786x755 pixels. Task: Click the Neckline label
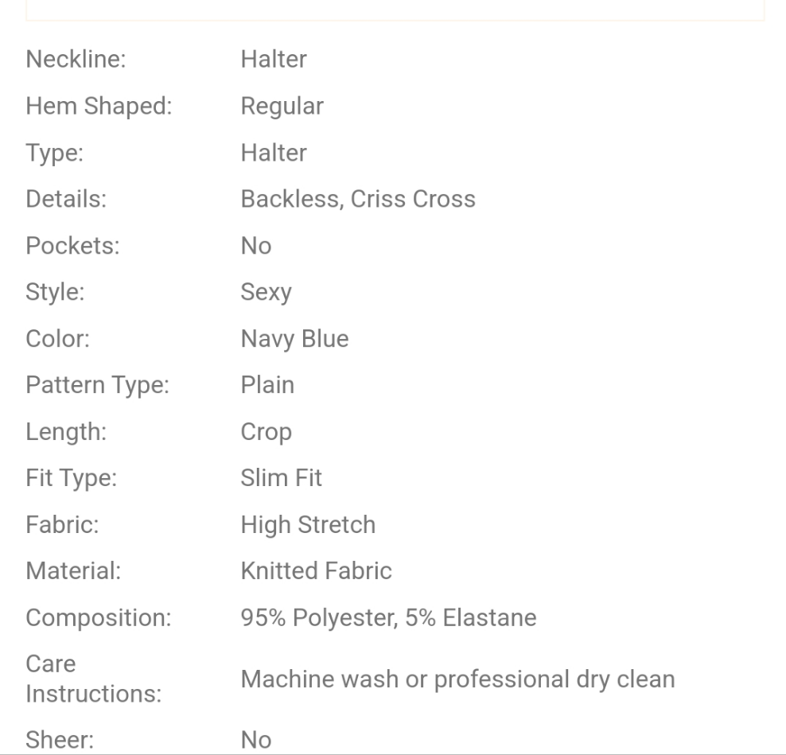pos(76,60)
